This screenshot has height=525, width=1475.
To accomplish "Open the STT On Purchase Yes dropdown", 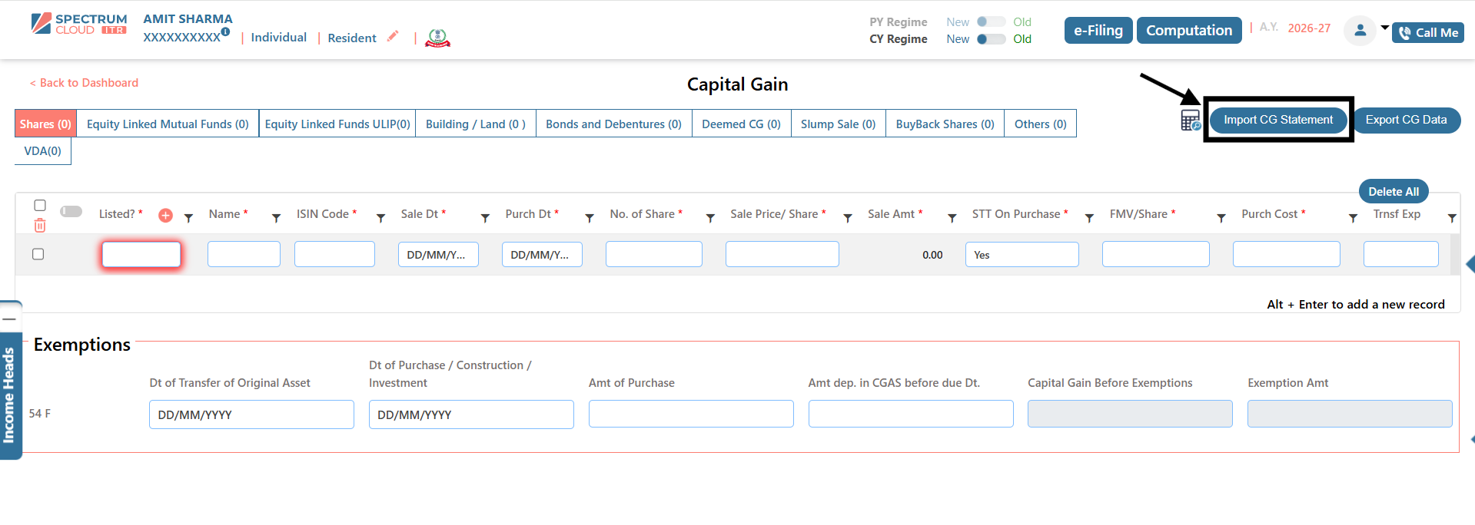I will [1021, 255].
